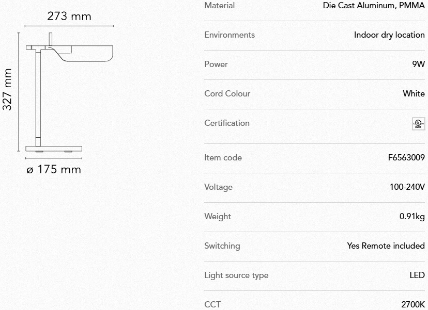Click the Light source type label
This screenshot has height=310, width=428.
pyautogui.click(x=236, y=275)
